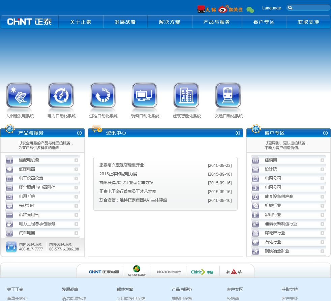Click the gear icon beside 机械行业
The image size is (331, 301).
pyautogui.click(x=255, y=206)
